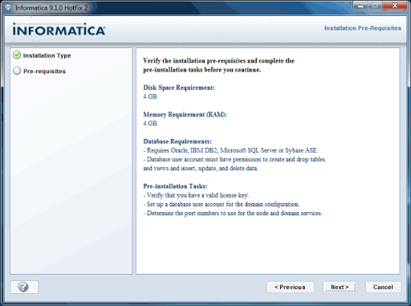Image resolution: width=411 pixels, height=306 pixels.
Task: Go back with the Previous button
Action: (x=291, y=287)
